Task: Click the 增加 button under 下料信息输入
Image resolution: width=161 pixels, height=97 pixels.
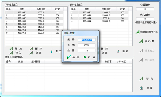Action: pos(16,48)
